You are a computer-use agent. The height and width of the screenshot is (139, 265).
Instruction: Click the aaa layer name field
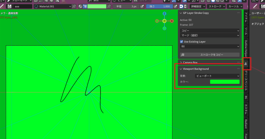[22, 6]
